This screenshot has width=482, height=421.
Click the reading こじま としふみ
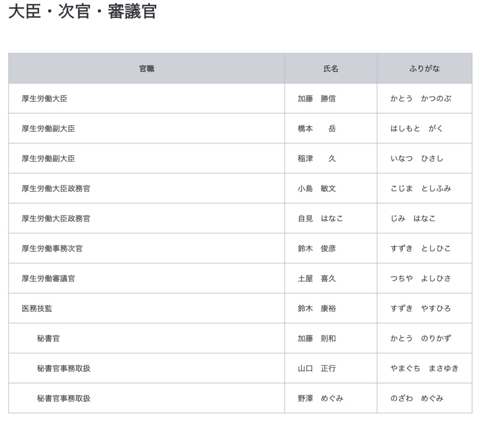click(x=421, y=188)
